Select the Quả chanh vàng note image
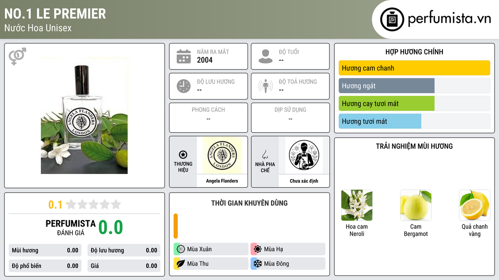The width and height of the screenshot is (499, 280). pos(475,206)
